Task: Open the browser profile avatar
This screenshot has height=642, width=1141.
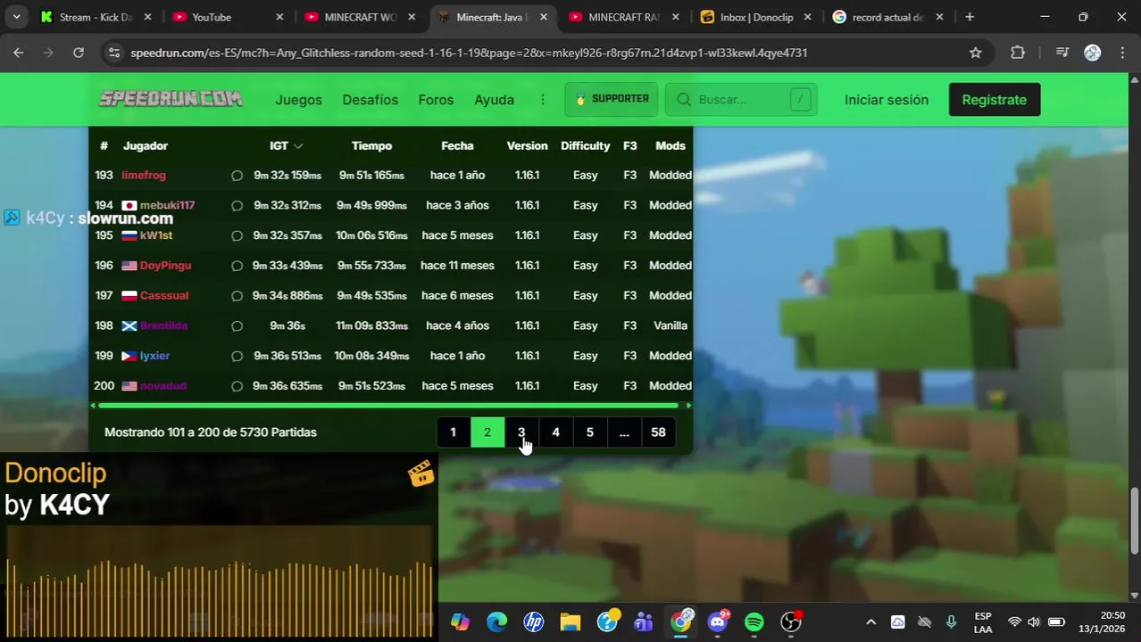Action: (1092, 53)
